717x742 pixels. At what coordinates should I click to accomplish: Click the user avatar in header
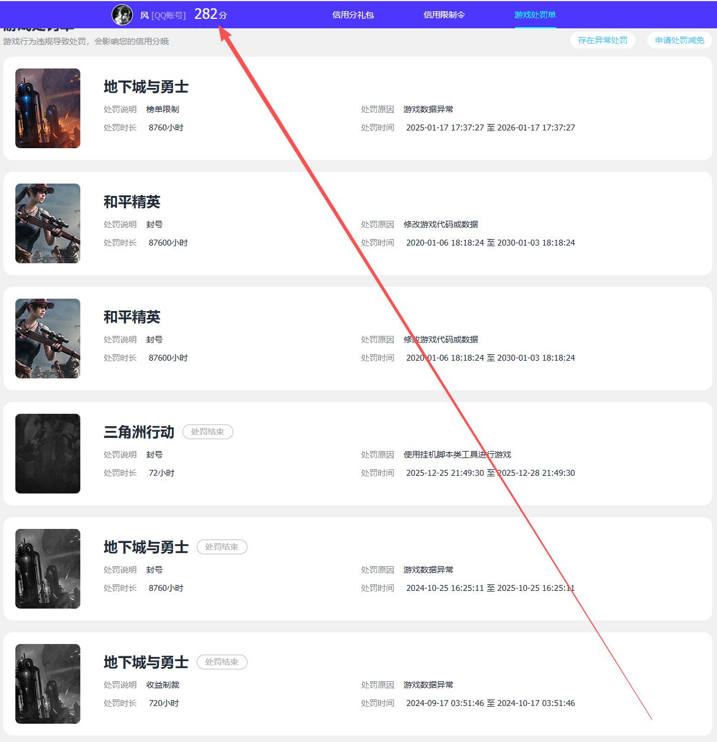coord(122,15)
